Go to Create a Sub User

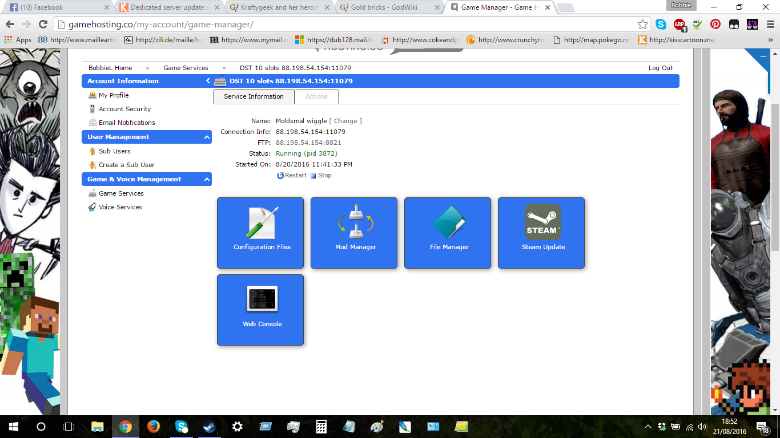click(126, 165)
